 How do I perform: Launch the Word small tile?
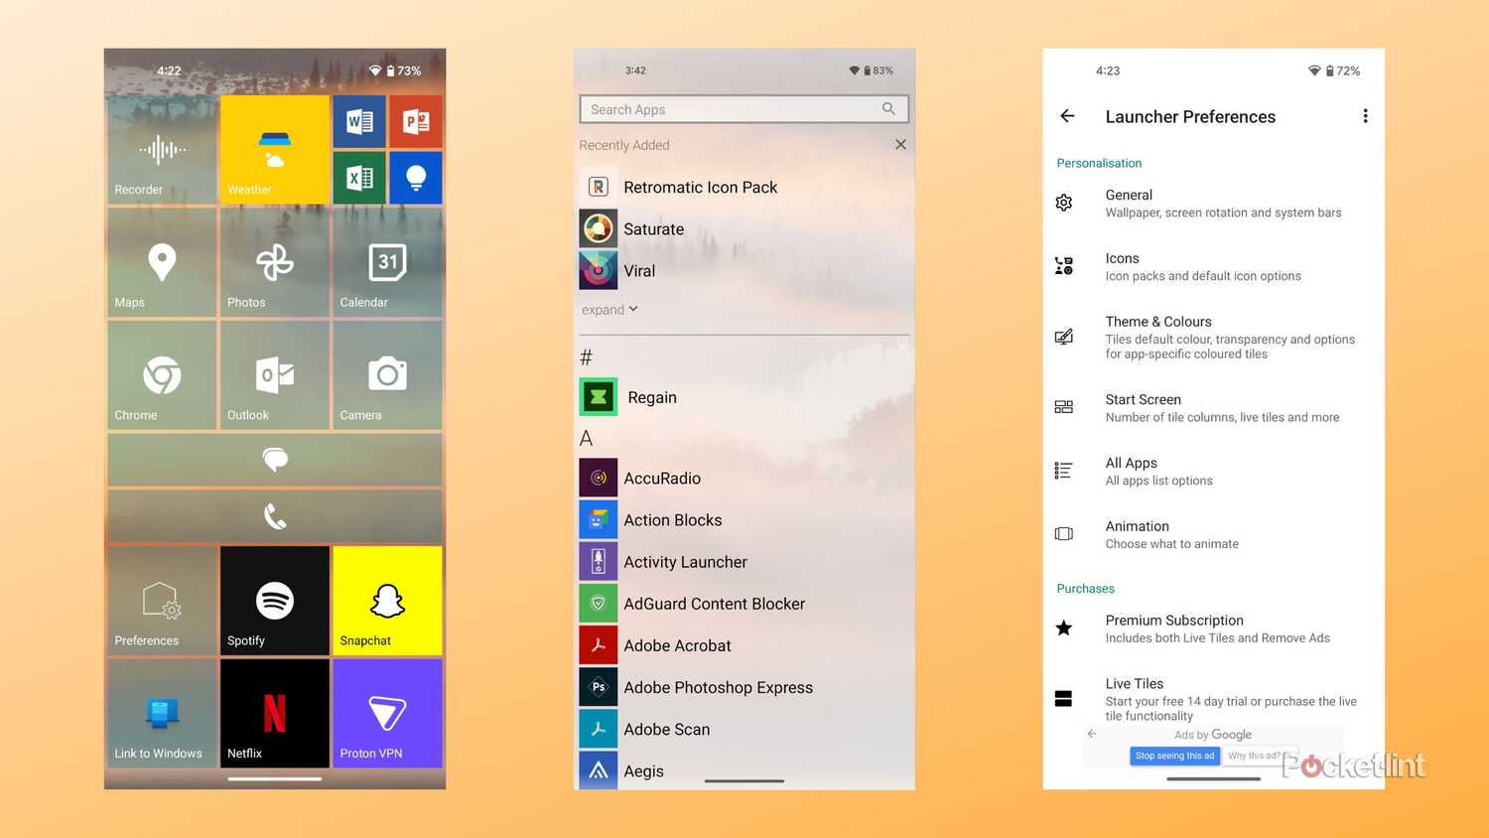tap(359, 122)
